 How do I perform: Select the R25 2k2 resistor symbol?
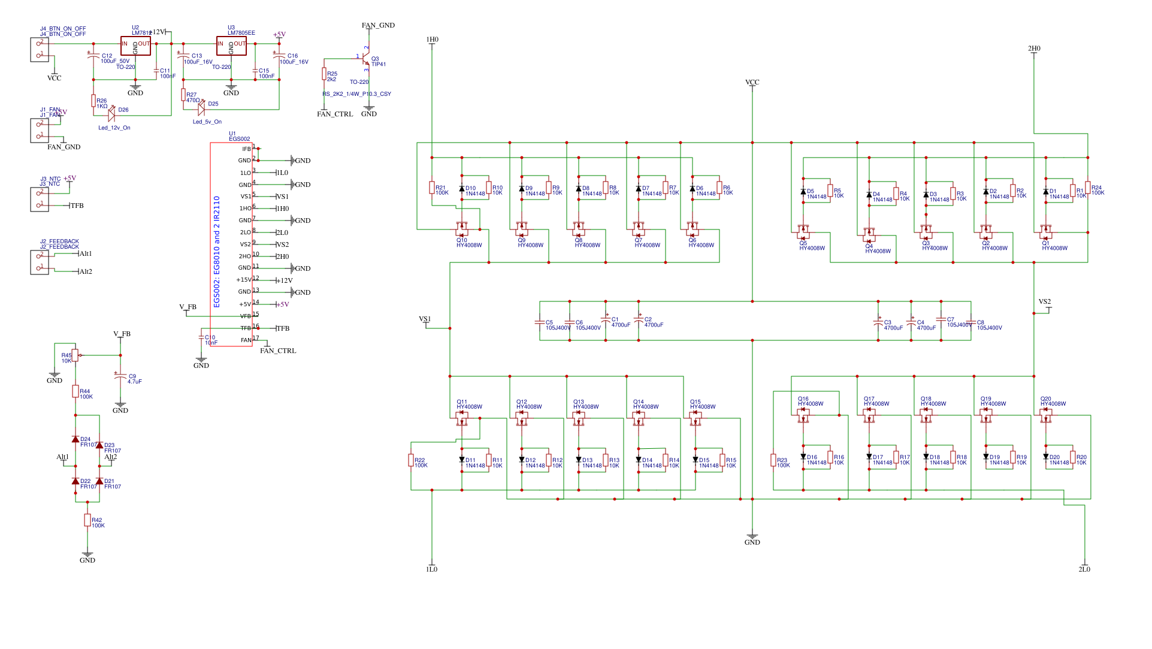click(x=324, y=74)
